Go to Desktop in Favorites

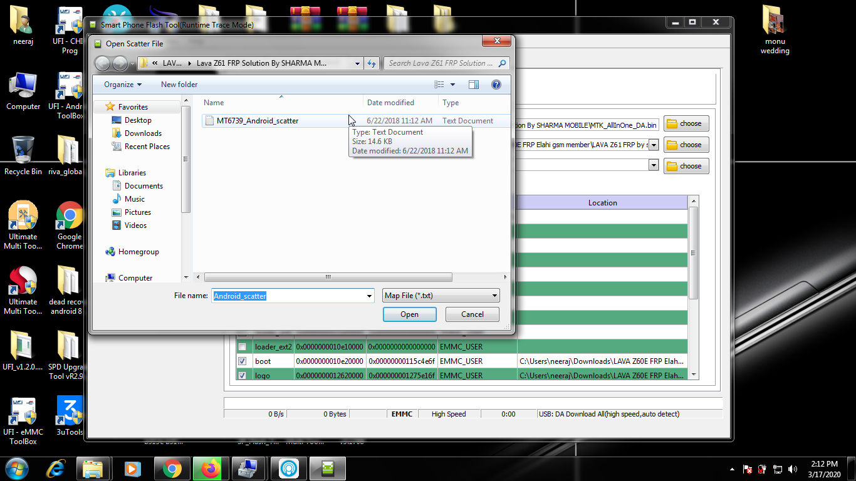(x=138, y=120)
